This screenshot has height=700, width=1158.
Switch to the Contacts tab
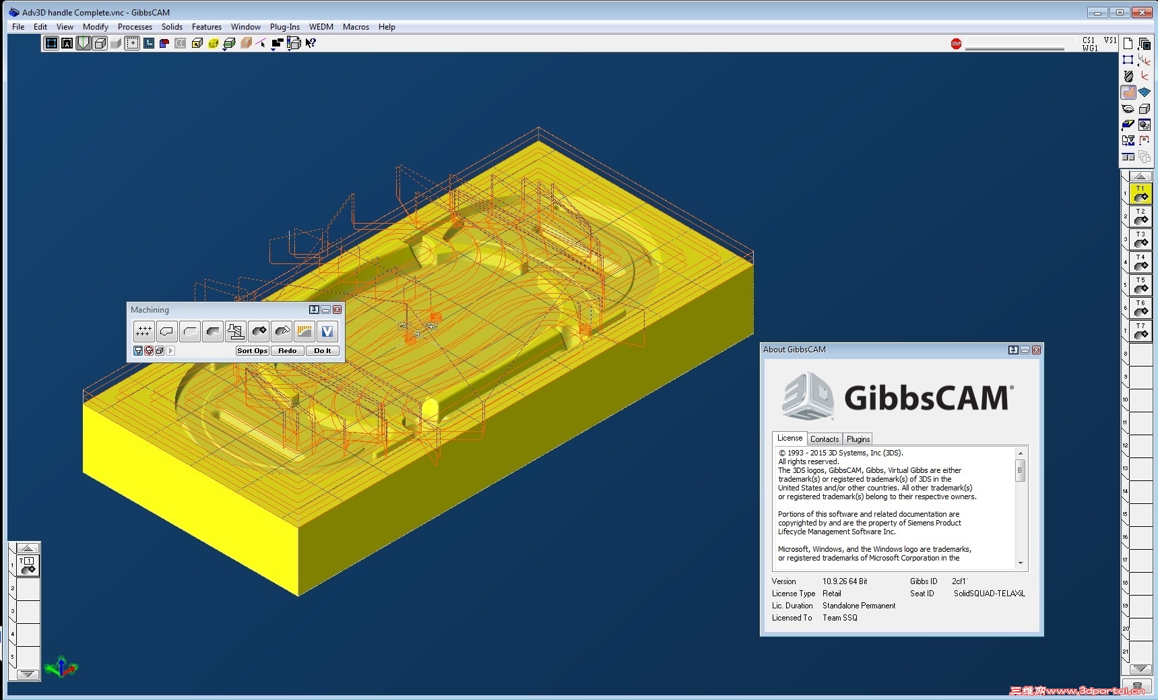tap(825, 439)
